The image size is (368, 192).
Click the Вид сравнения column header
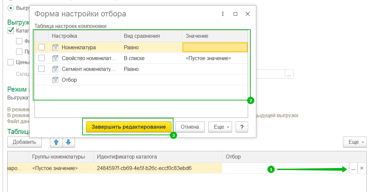(x=151, y=36)
